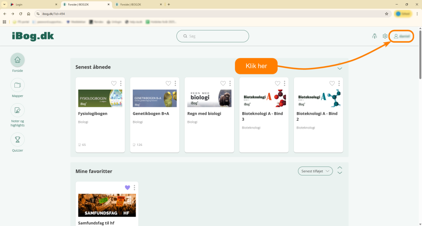Open three-dot menu on Fysiologibogen card

(x=121, y=83)
